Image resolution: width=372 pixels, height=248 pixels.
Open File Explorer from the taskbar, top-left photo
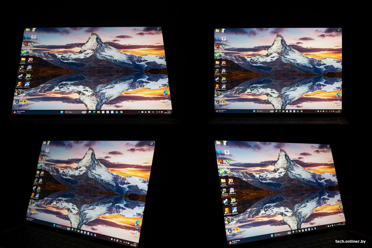tap(99, 112)
